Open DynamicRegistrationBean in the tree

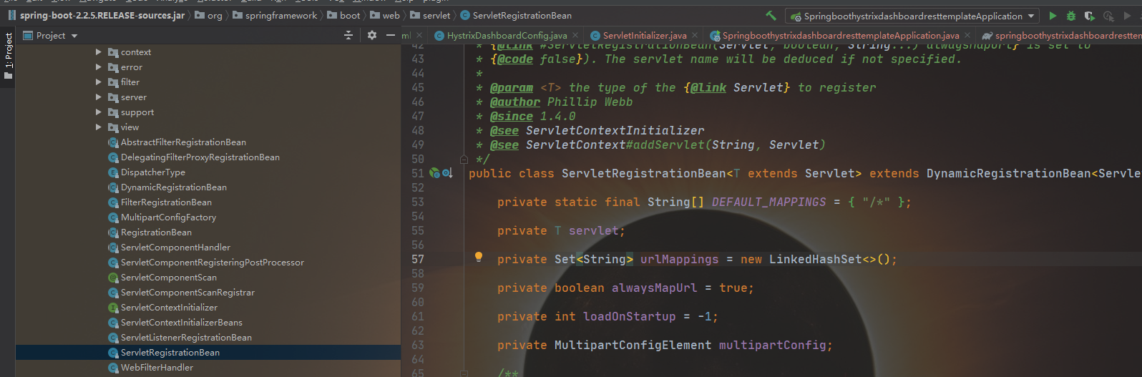[174, 187]
